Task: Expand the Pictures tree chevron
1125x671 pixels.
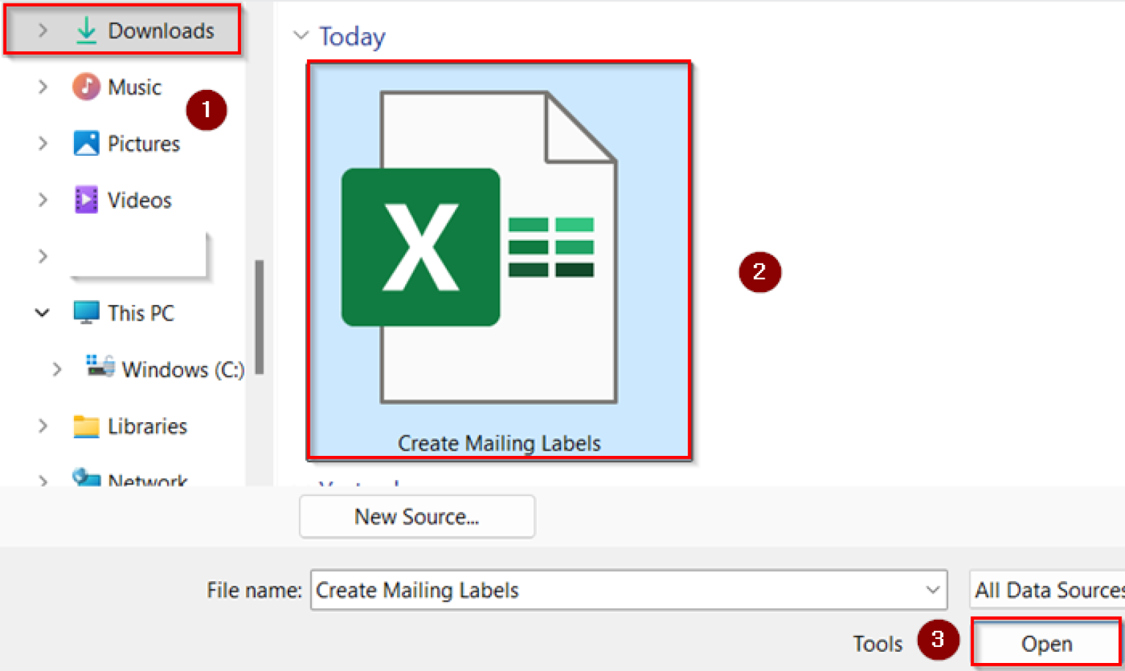Action: click(42, 143)
